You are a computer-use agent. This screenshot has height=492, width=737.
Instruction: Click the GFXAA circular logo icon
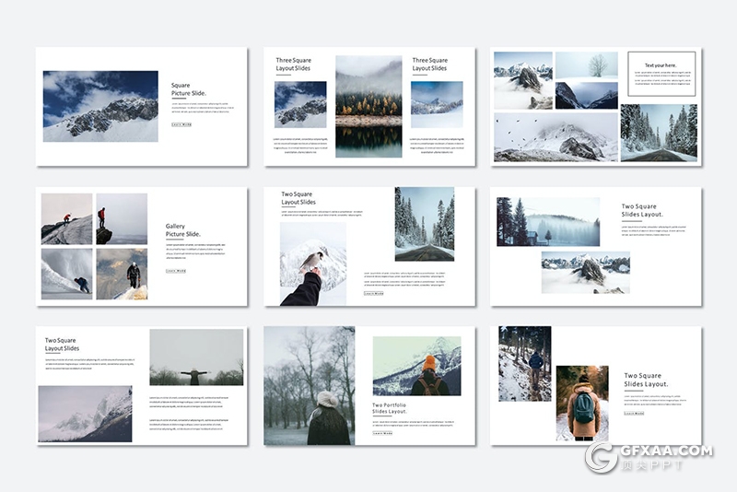click(x=602, y=458)
